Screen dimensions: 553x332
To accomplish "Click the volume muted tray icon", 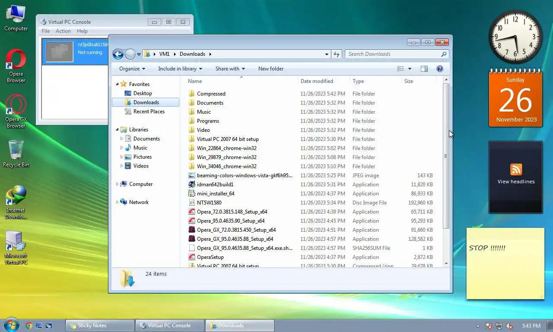I will point(509,326).
